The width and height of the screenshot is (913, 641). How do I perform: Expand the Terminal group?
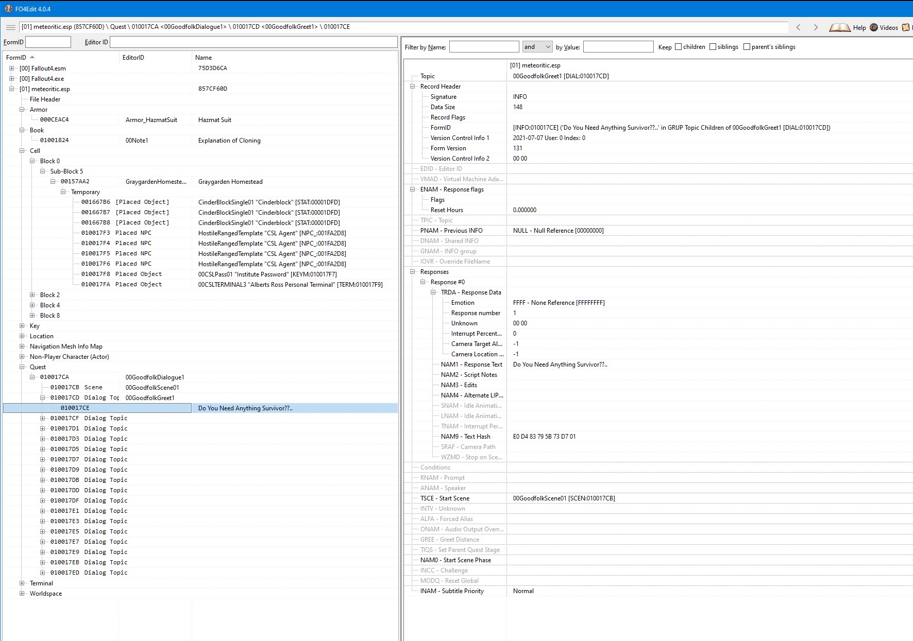tap(22, 583)
